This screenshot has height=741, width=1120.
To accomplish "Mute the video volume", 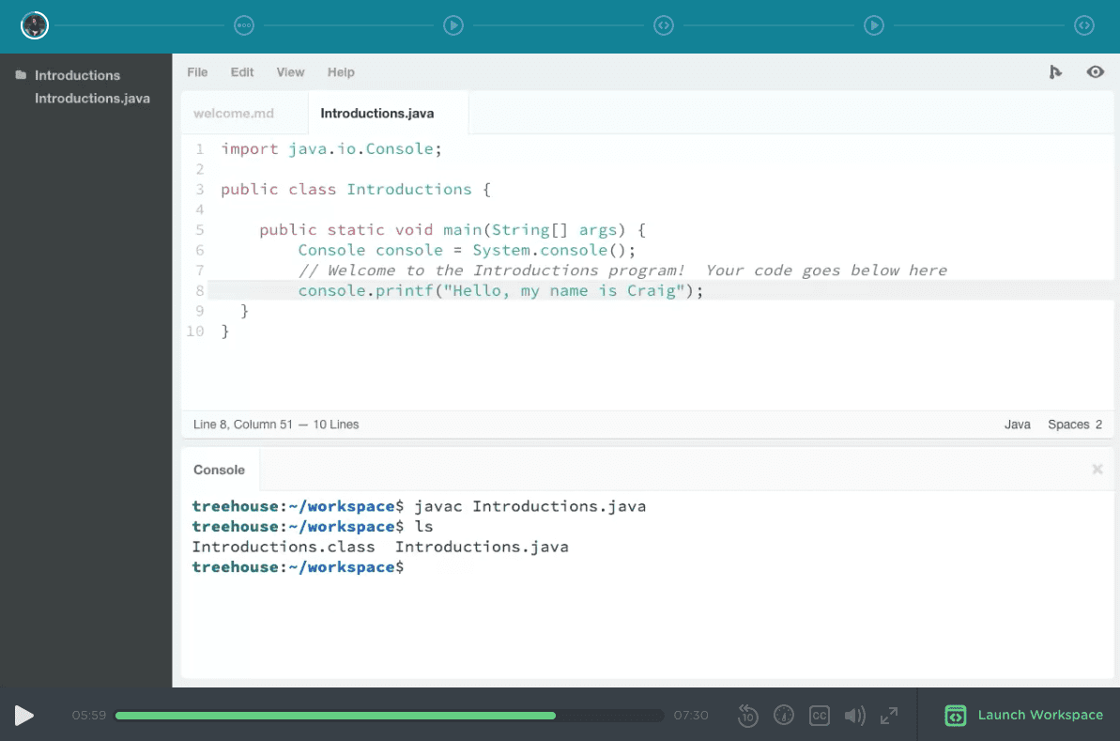I will (x=853, y=716).
